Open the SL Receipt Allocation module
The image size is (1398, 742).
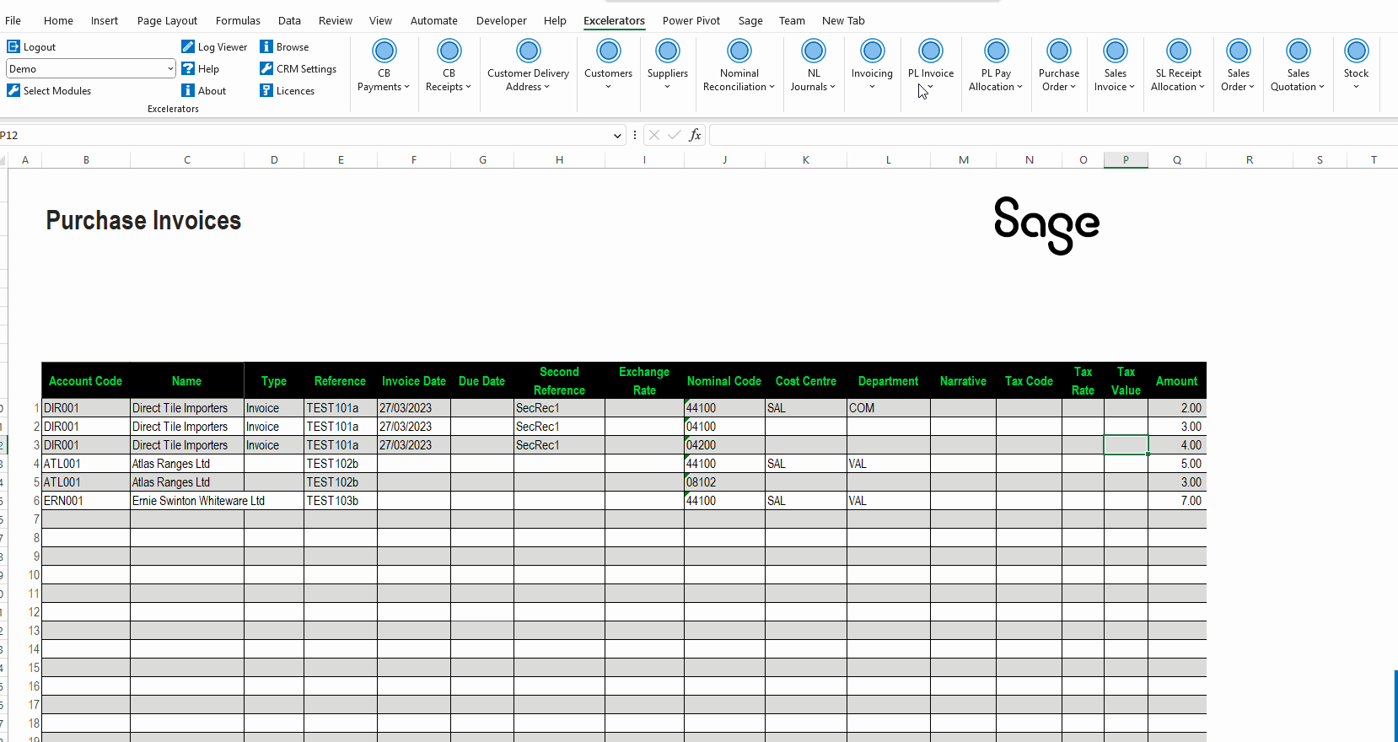click(x=1178, y=66)
